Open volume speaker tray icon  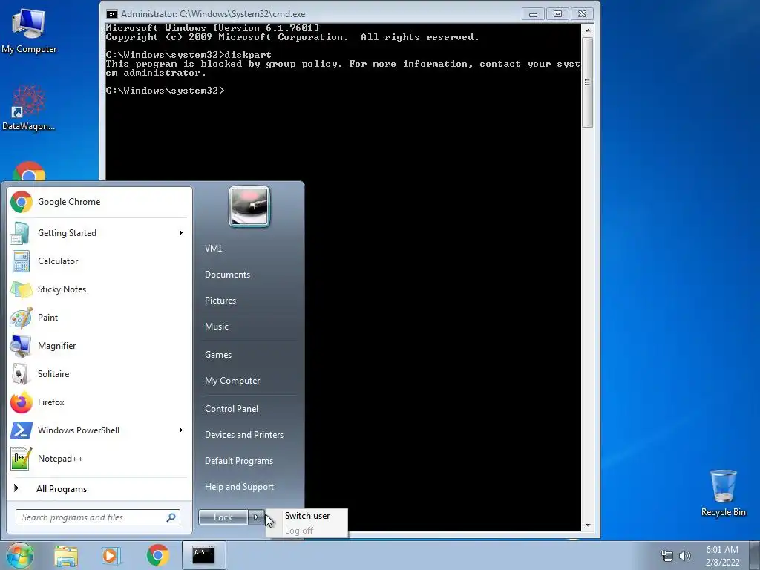coord(685,556)
